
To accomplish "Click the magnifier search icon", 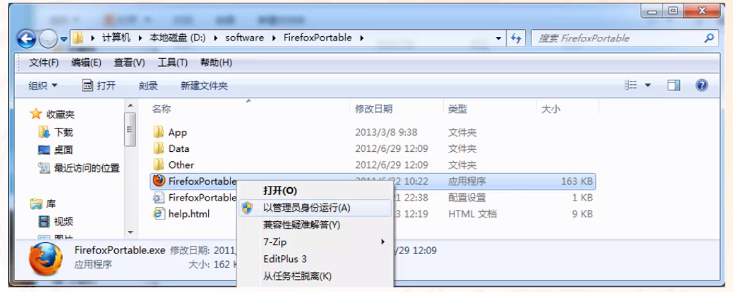I will (x=709, y=38).
